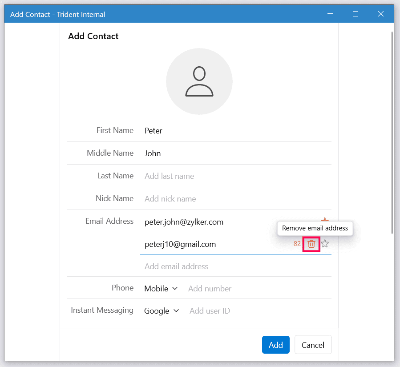Minimize the Add Contact window
Viewport: 400px width, 367px height.
coord(330,14)
